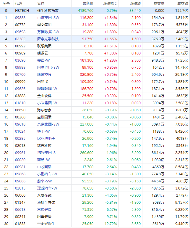Click 腾讯控股 price 320.800
The image size is (190, 228).
87,75
